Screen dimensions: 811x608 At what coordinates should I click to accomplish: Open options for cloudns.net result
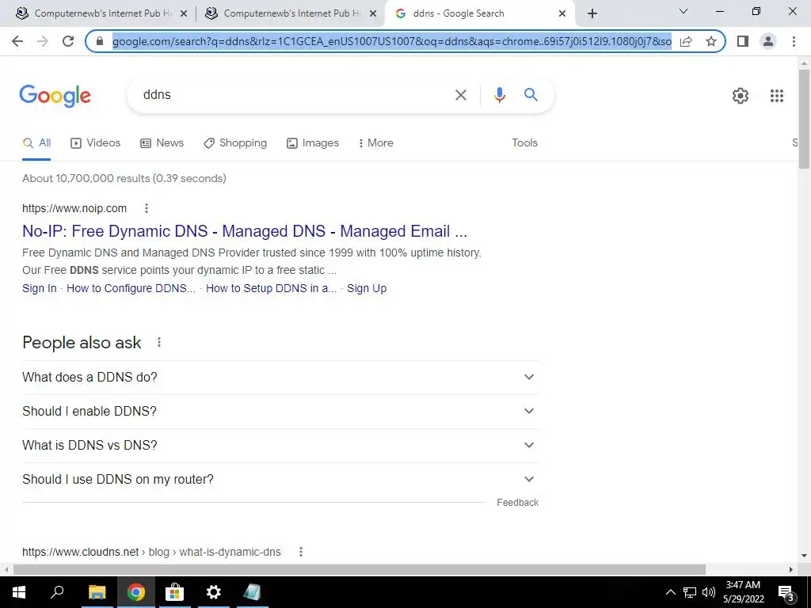(x=300, y=552)
